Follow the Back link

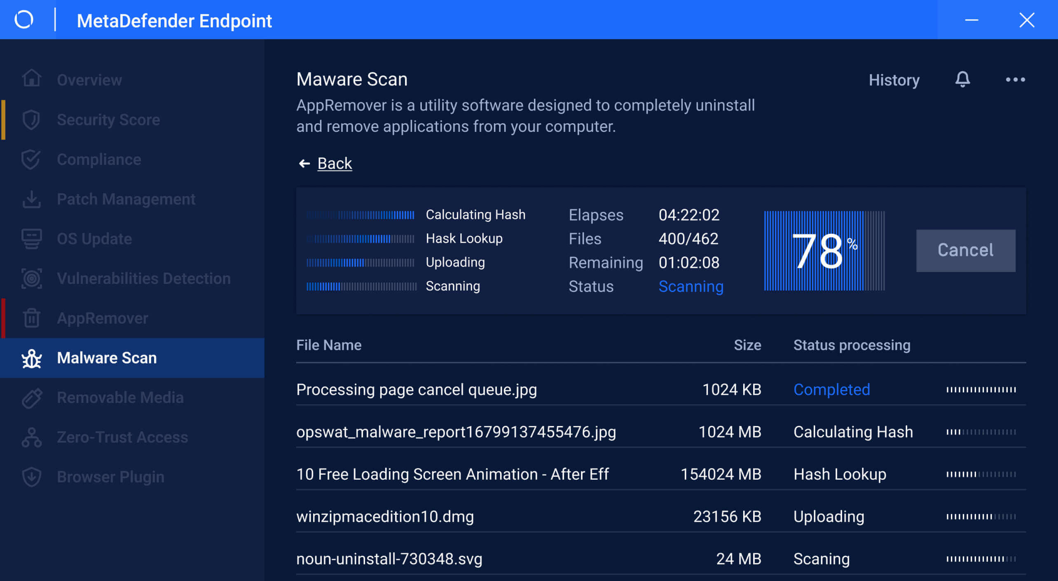point(334,164)
